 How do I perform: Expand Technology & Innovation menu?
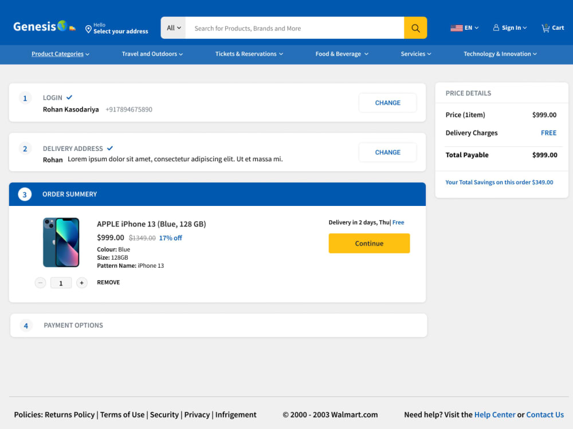(500, 54)
